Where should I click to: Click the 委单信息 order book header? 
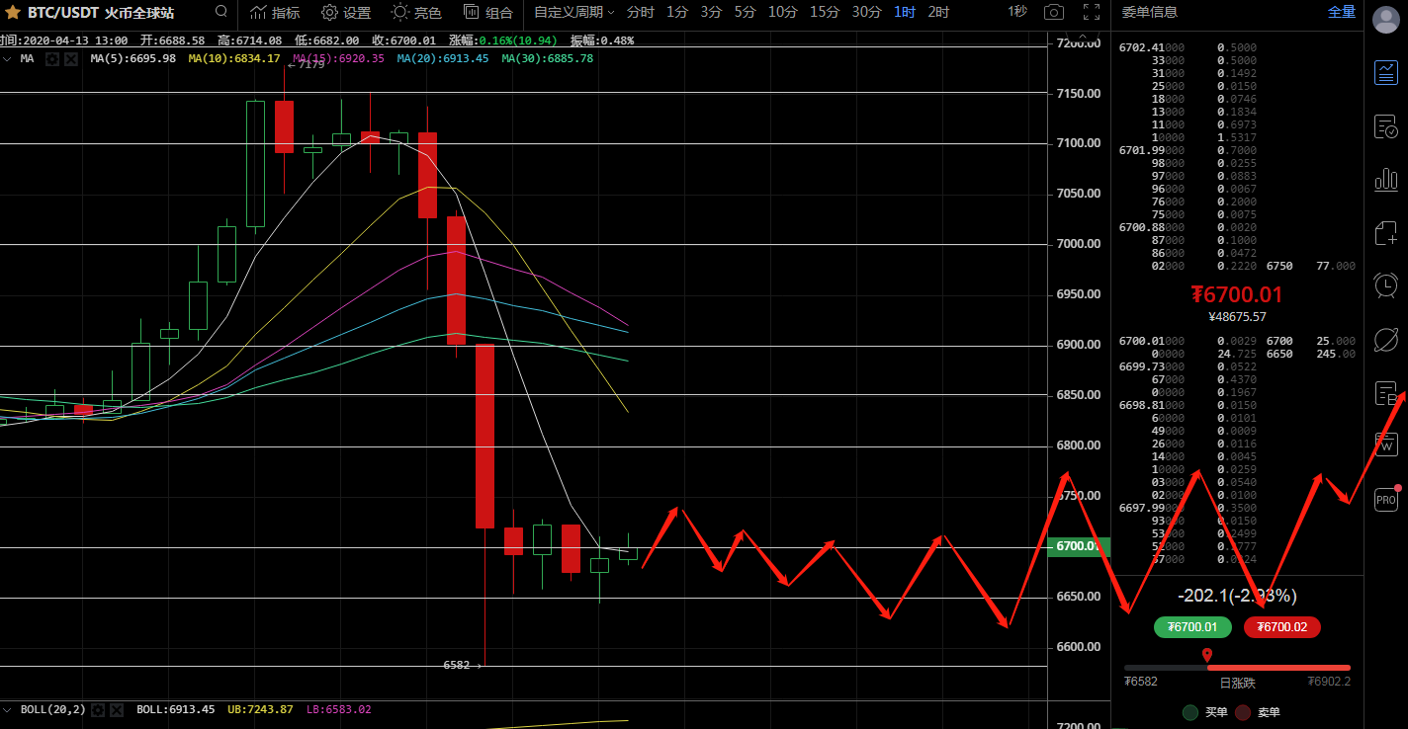[x=1149, y=13]
